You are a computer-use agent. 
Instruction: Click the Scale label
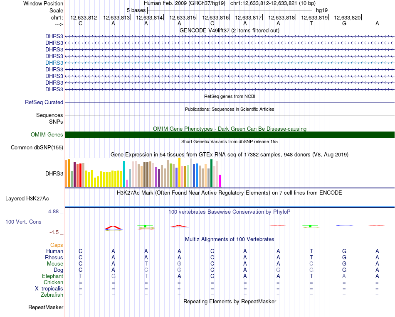coord(56,10)
